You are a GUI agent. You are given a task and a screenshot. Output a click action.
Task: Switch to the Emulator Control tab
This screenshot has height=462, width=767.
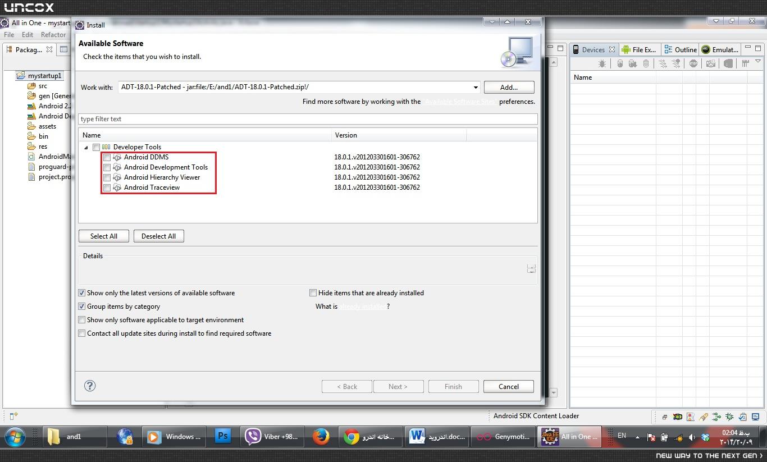720,49
